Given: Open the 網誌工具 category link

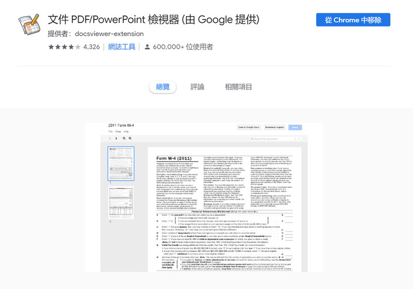Looking at the screenshot, I should coord(122,47).
